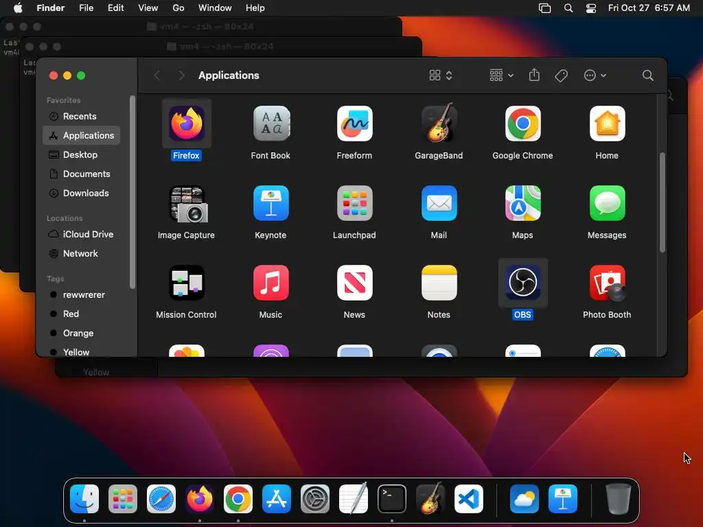Select Applications in the Finder sidebar
This screenshot has height=527, width=703.
tap(82, 135)
